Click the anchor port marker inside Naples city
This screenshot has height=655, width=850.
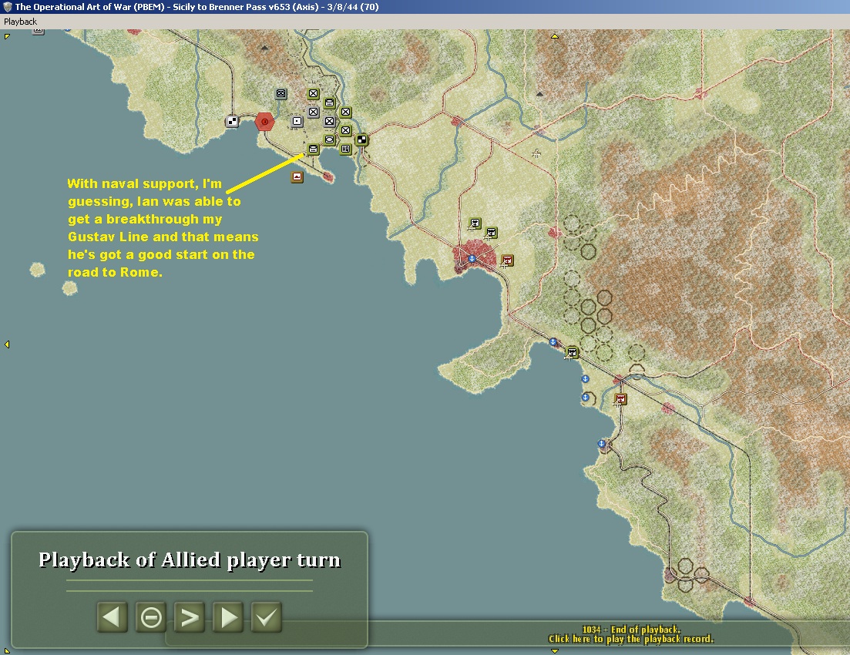(x=472, y=259)
